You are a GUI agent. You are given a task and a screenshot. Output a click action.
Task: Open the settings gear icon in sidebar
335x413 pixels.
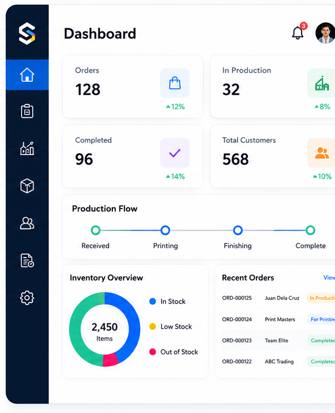27,298
